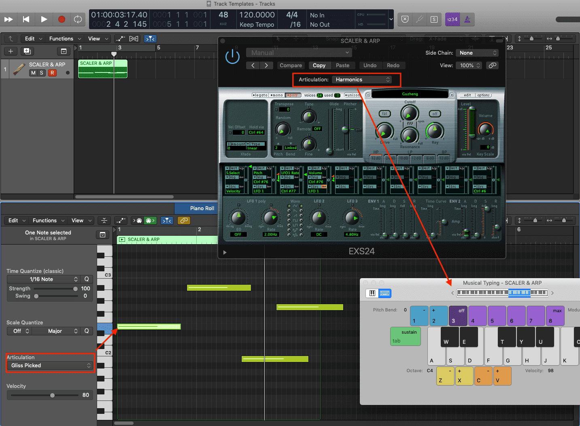Image resolution: width=580 pixels, height=426 pixels.
Task: Open Side Chain None dropdown
Action: [477, 53]
